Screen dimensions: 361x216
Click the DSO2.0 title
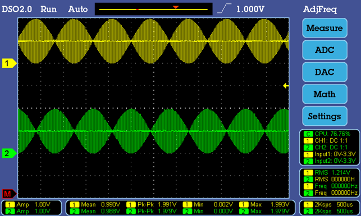coord(17,9)
